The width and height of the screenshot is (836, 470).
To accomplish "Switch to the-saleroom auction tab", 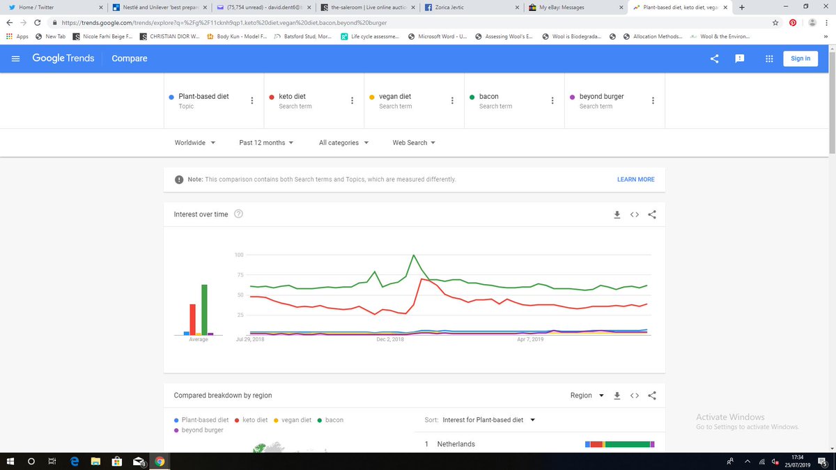I will (368, 8).
